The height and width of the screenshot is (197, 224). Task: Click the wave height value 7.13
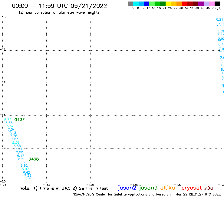point(13,133)
